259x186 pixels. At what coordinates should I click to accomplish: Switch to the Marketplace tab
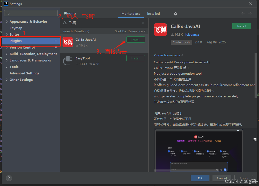tap(131, 14)
